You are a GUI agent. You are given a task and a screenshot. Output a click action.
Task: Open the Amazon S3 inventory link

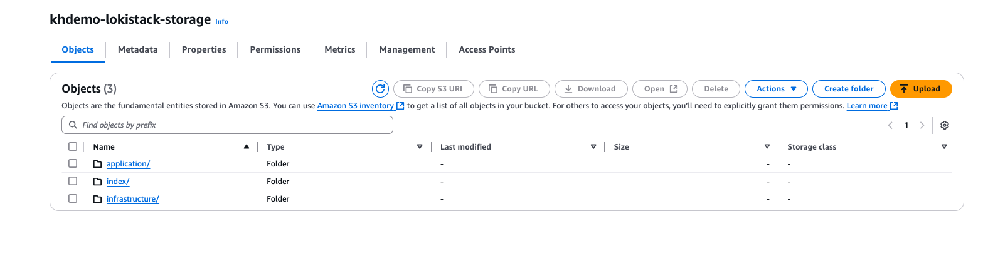click(356, 106)
